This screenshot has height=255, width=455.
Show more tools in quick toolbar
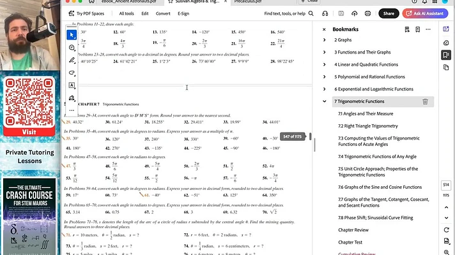point(72,110)
